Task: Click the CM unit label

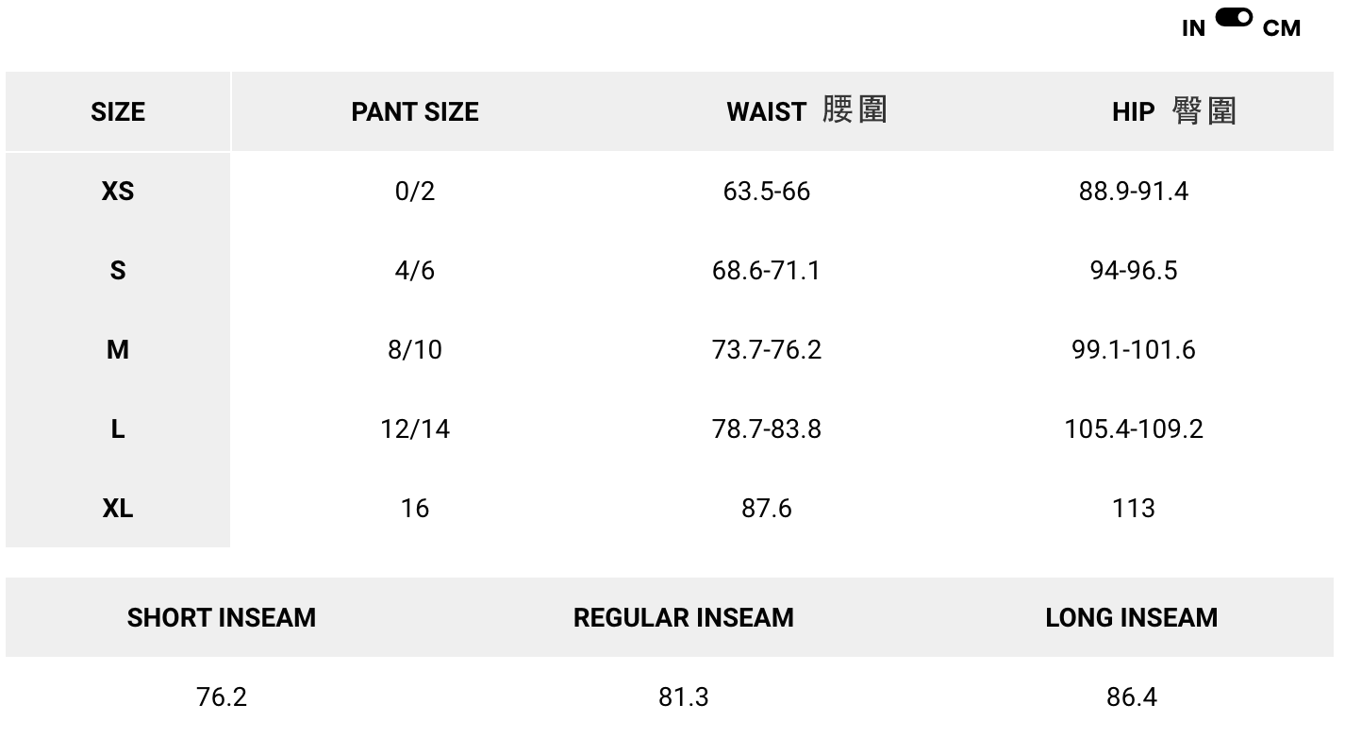Action: (1281, 28)
